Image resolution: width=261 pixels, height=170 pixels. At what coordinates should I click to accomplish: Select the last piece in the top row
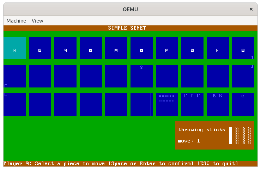[x=243, y=48]
